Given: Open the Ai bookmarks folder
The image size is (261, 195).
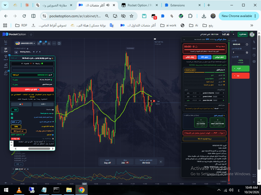Looking at the screenshot, I should tap(194, 25).
